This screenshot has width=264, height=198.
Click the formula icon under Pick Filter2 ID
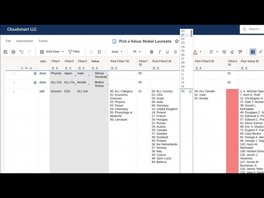point(158,68)
